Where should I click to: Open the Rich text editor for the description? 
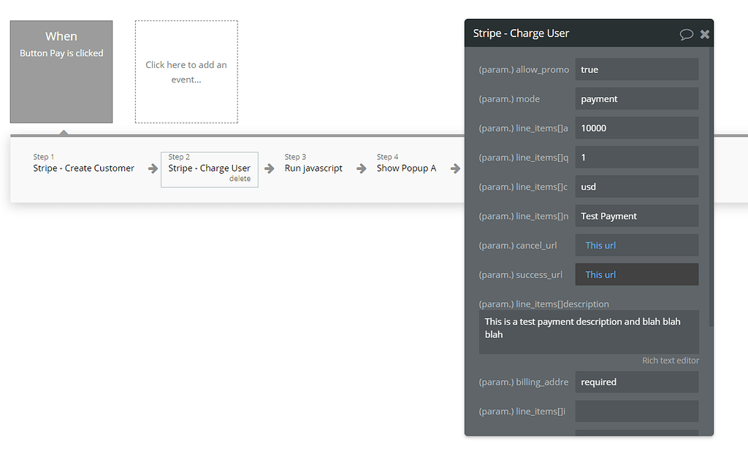coord(670,360)
